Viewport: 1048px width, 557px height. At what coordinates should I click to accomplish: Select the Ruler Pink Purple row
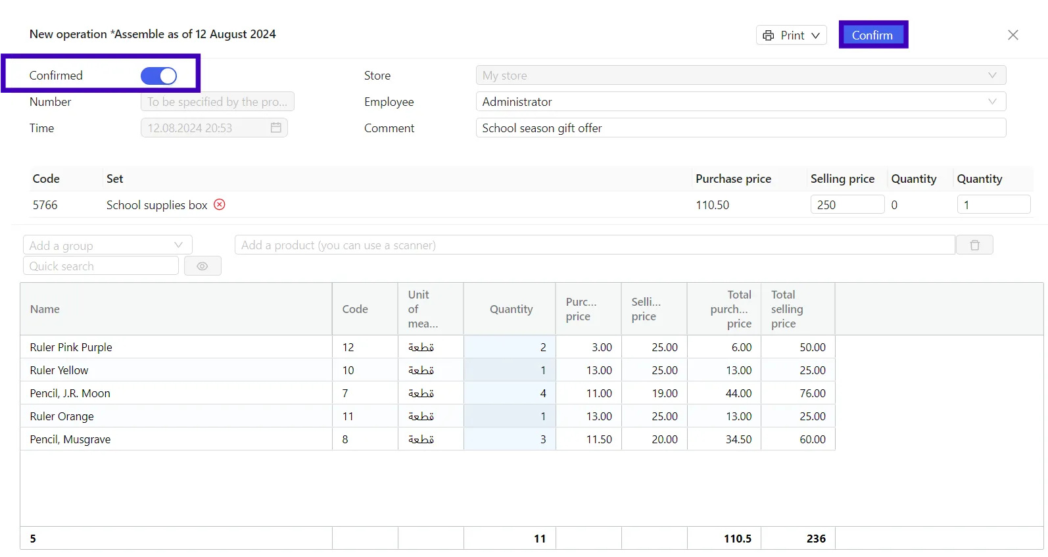point(427,347)
